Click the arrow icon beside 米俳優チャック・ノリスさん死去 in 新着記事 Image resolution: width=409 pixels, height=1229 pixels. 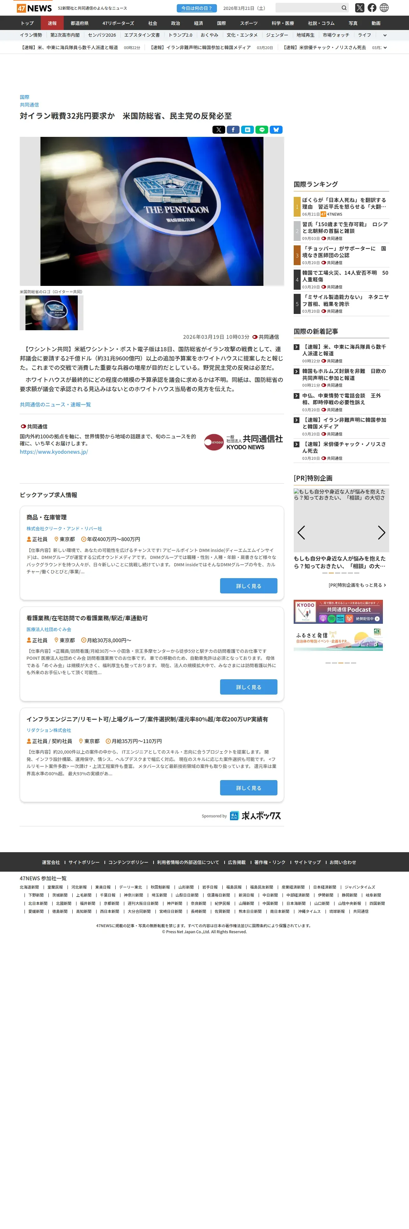click(297, 444)
